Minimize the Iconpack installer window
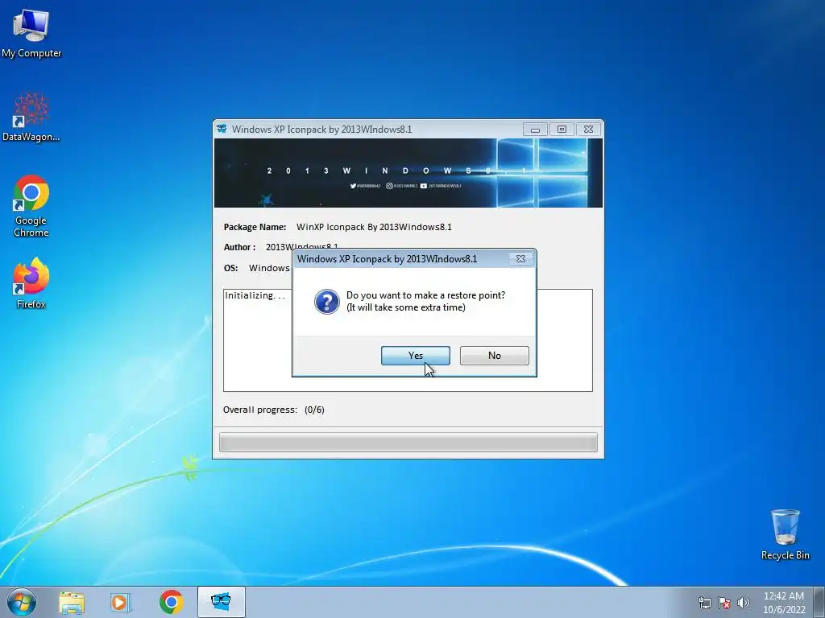This screenshot has height=618, width=825. (535, 130)
